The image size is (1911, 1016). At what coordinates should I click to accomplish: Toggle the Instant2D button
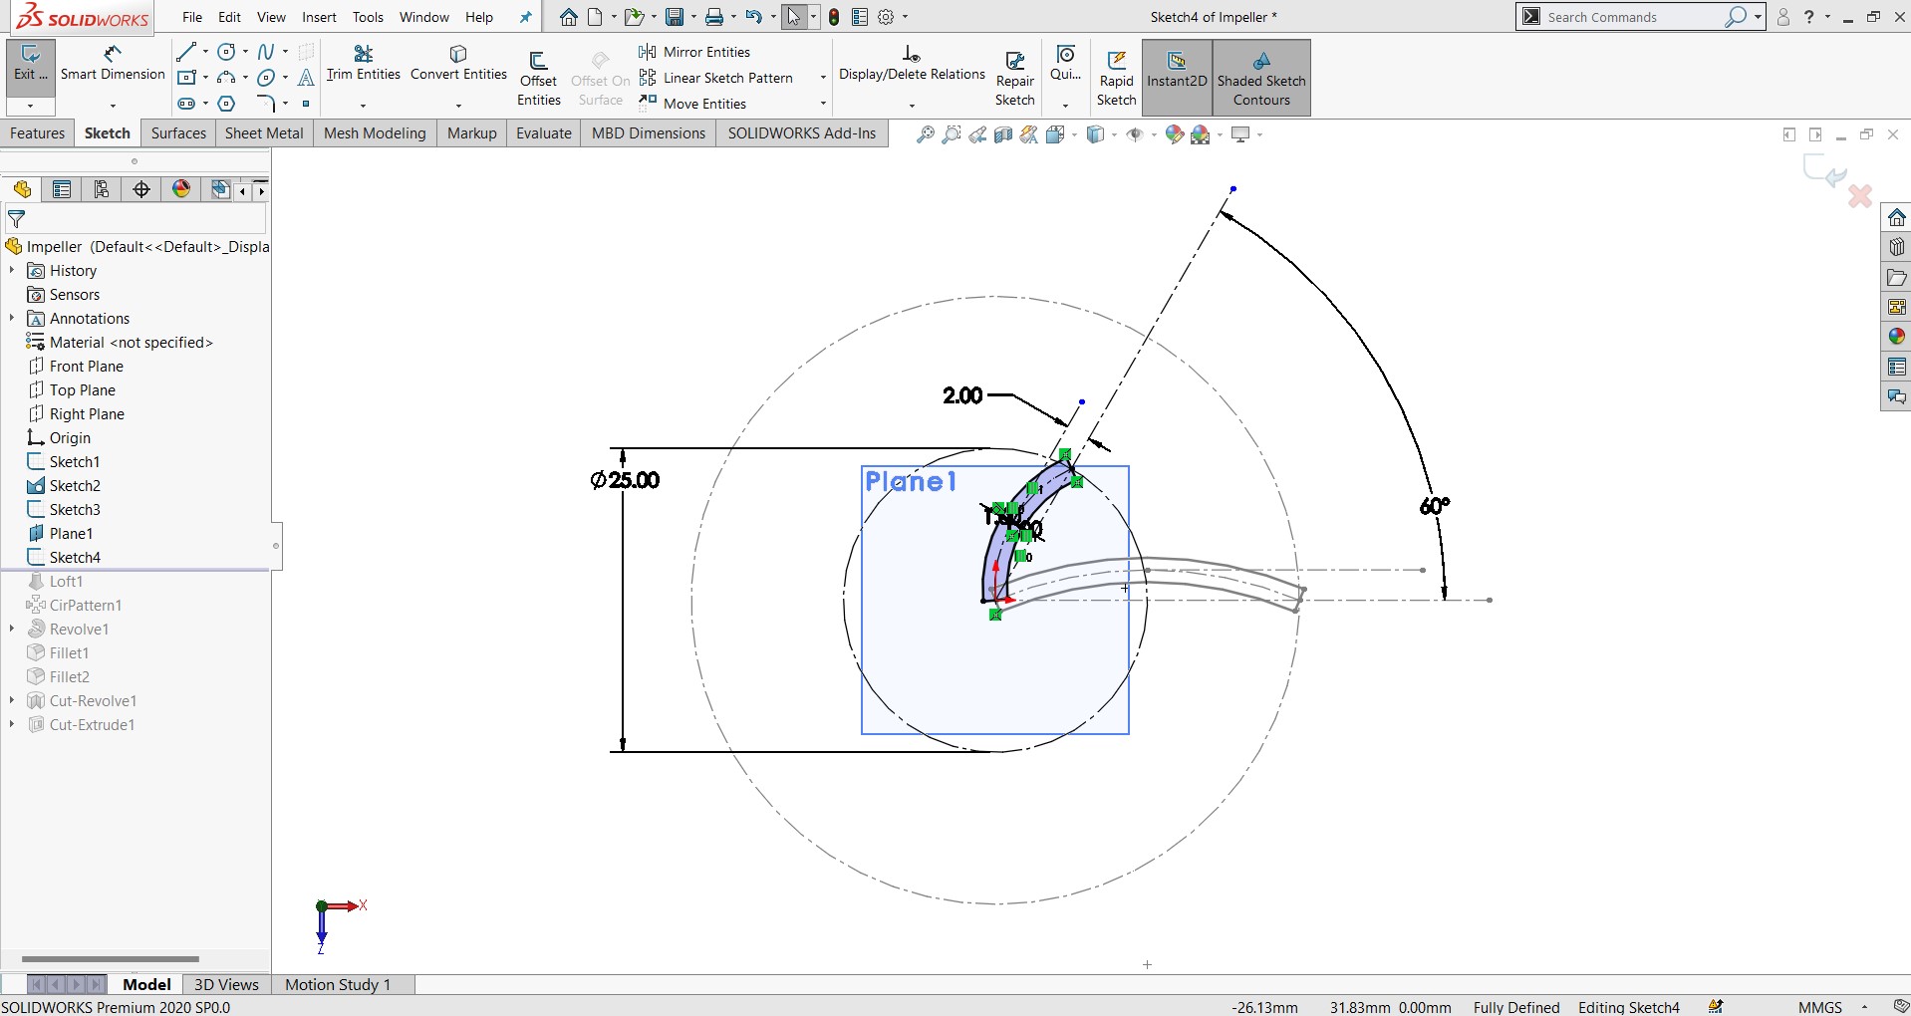tap(1177, 78)
